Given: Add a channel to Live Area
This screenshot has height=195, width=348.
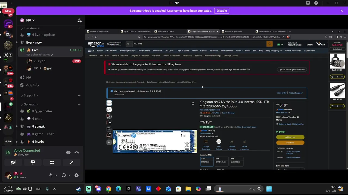Looking at the screenshot, I should [x=79, y=28].
